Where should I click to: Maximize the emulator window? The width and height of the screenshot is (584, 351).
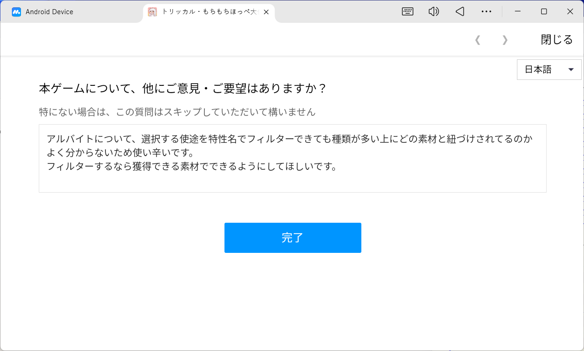(x=544, y=12)
